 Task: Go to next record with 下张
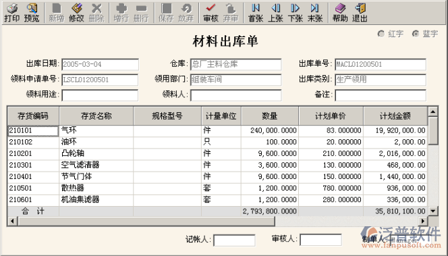tap(295, 13)
